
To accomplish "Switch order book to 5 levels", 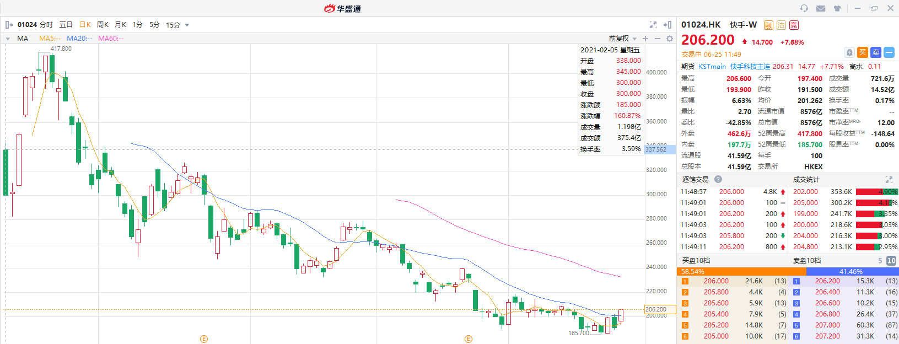I will coord(880,261).
